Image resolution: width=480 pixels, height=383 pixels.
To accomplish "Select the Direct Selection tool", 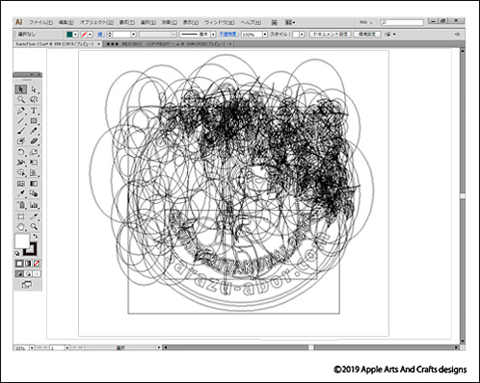I will (34, 89).
